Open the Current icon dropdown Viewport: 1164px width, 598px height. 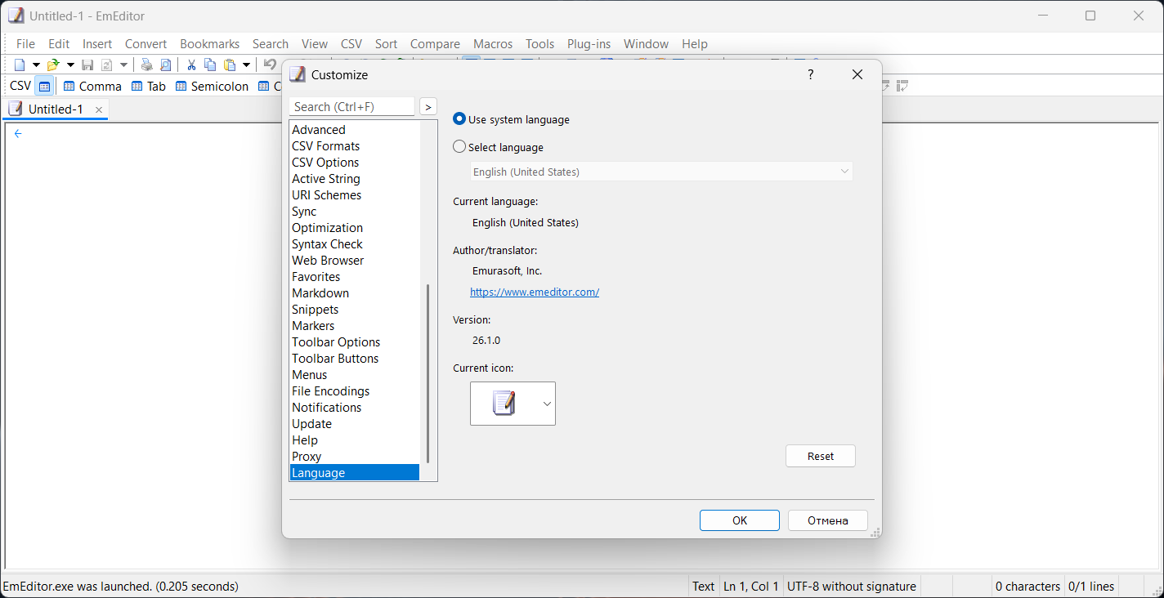click(513, 404)
